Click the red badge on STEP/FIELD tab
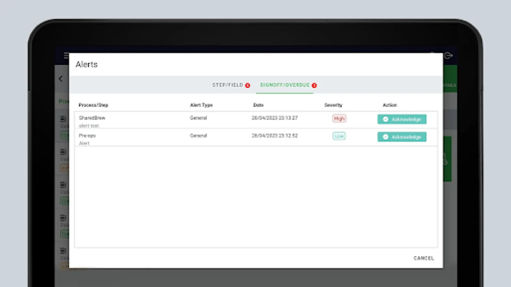The width and height of the screenshot is (511, 287). 248,85
